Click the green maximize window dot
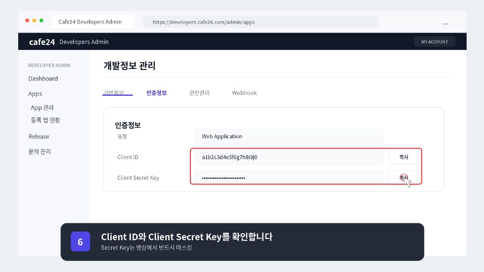This screenshot has width=484, height=272. (41, 20)
